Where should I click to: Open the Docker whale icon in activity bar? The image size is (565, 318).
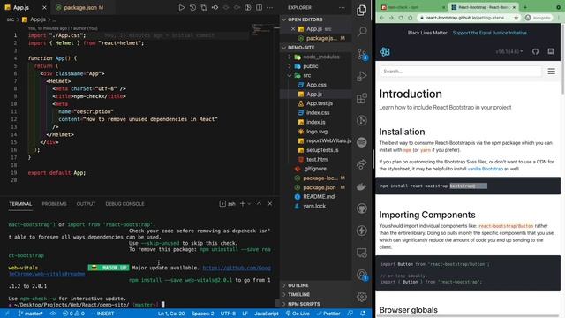[362, 186]
